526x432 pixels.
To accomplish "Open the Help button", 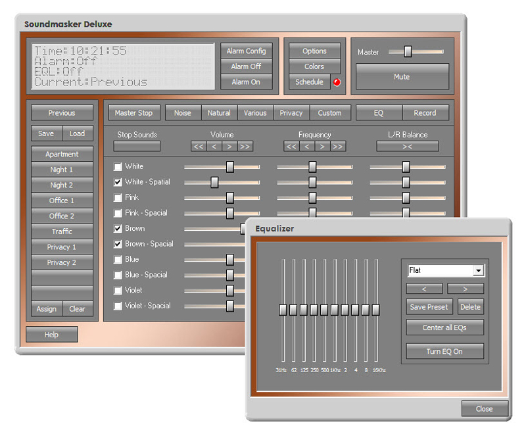I will 52,335.
